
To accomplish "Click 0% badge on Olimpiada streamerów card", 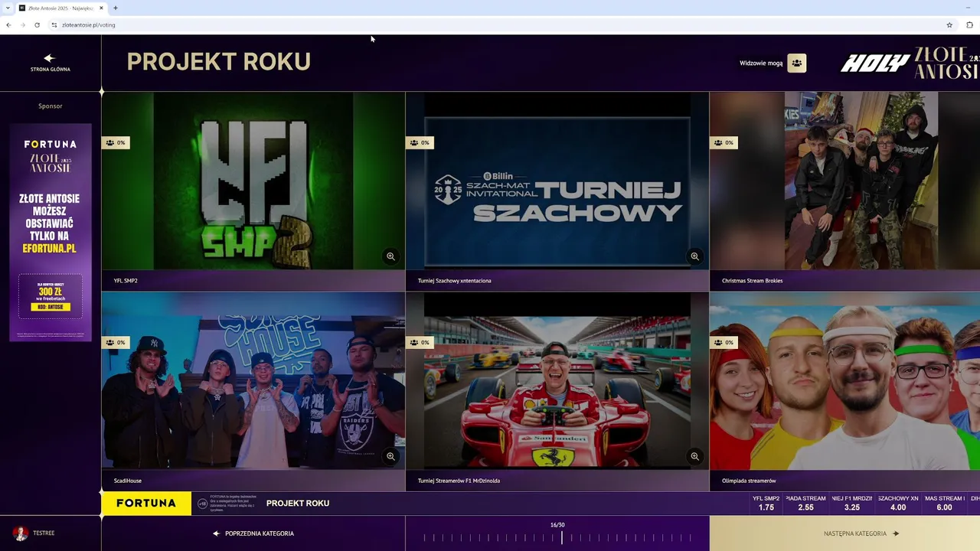I will pos(724,342).
